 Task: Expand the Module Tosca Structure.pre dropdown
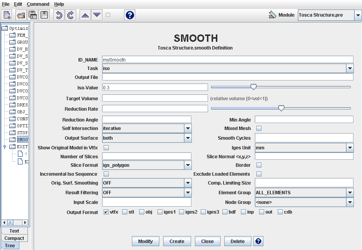[x=357, y=15]
